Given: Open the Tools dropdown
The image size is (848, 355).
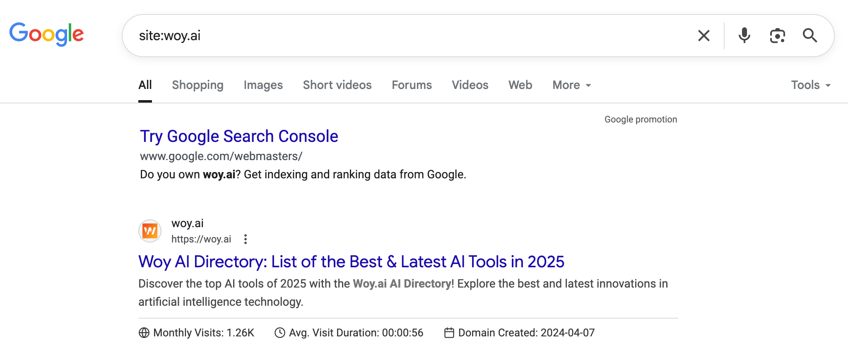Looking at the screenshot, I should (811, 85).
